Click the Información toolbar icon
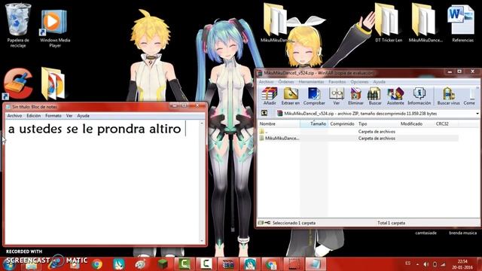This screenshot has width=482, height=271. [419, 96]
